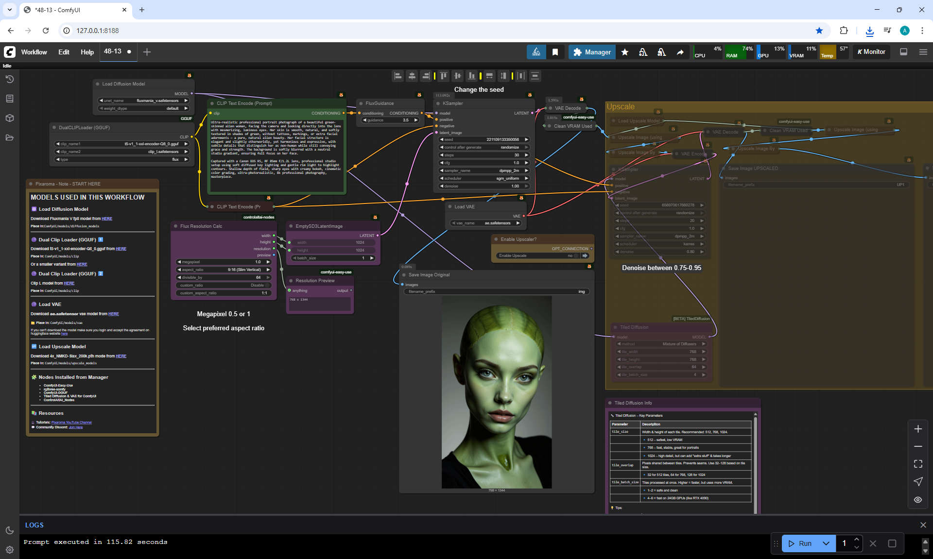This screenshot has height=559, width=933.
Task: Open the node library sidebar icon
Action: click(x=9, y=99)
